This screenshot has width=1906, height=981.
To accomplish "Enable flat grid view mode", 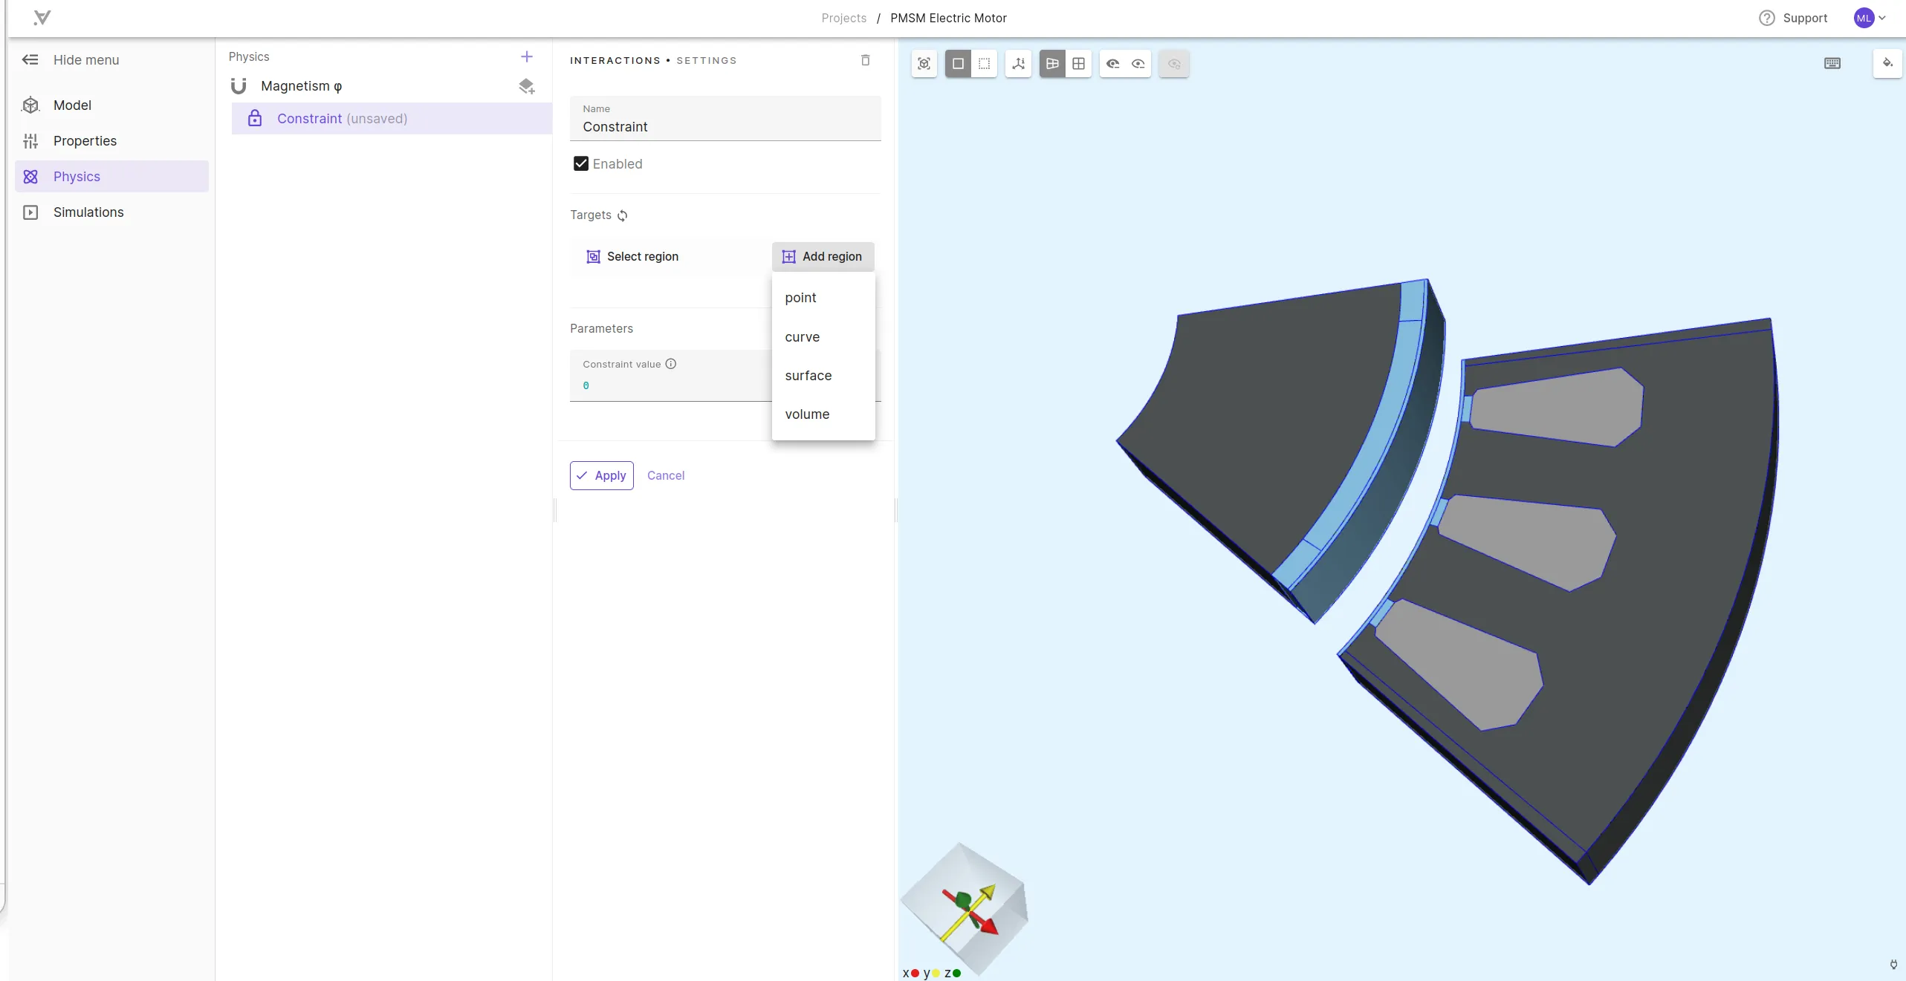I will (1079, 64).
